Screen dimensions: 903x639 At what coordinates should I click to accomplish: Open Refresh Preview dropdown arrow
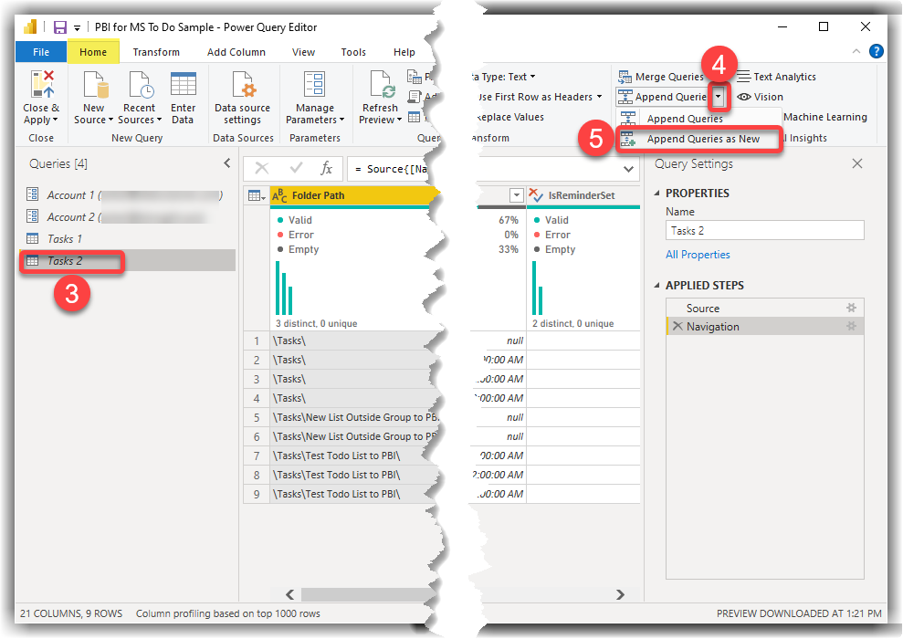(399, 120)
